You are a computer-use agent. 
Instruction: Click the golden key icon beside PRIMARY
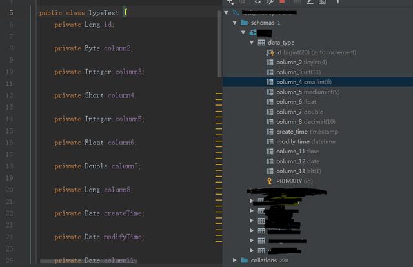(270, 181)
